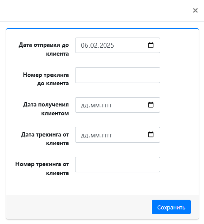Select day segment 06 in shipping date
The height and width of the screenshot is (224, 204).
tap(84, 46)
